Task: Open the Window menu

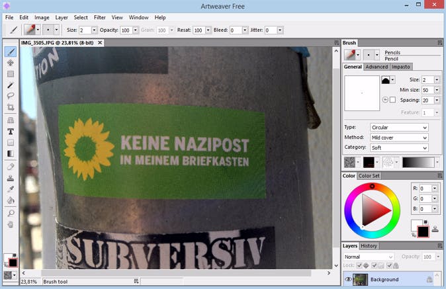Action: coord(138,17)
